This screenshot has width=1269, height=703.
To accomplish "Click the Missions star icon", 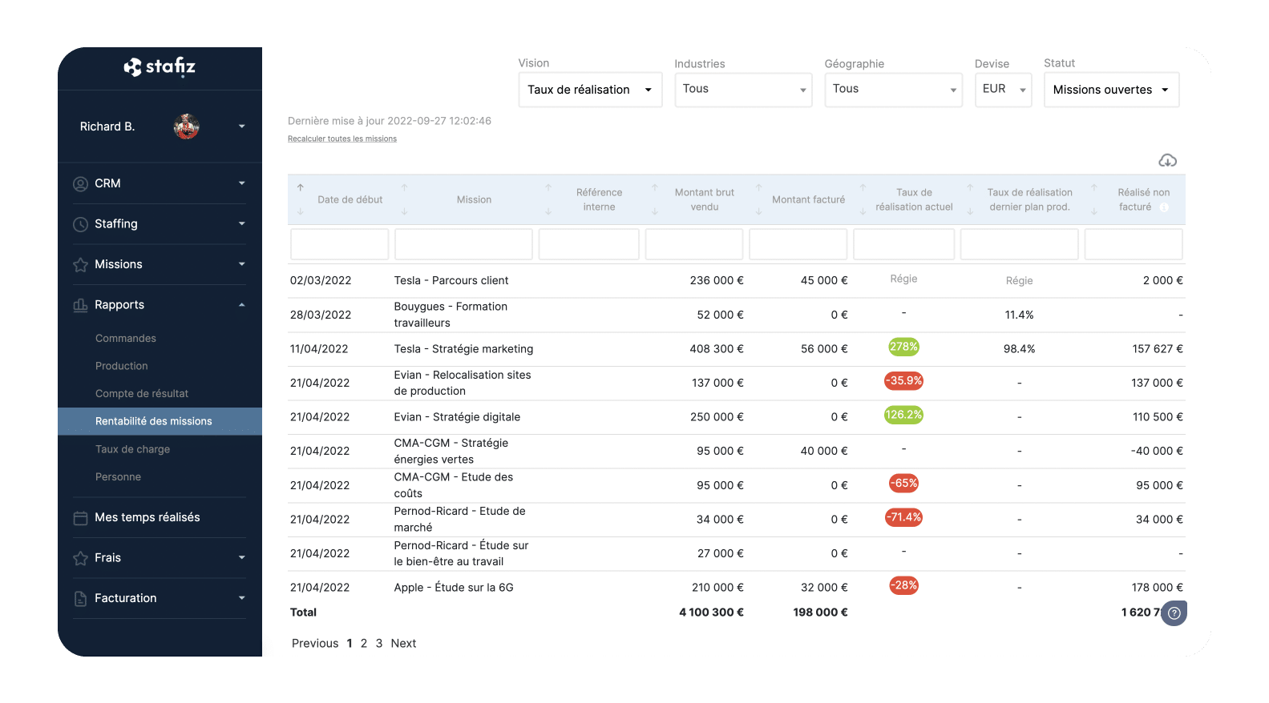I will pos(80,265).
